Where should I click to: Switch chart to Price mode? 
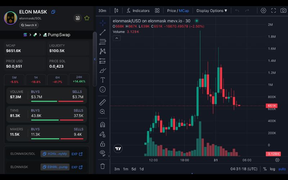[171, 11]
